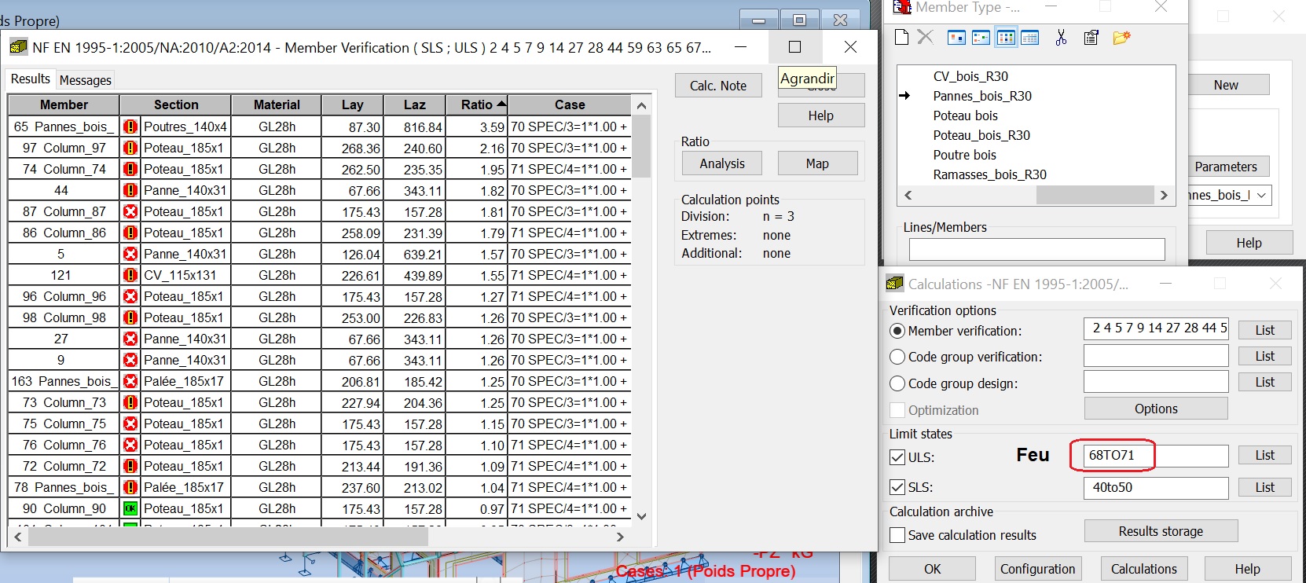Uncheck the ULS limit state checkbox
Screen dimensions: 1306x583
(897, 457)
